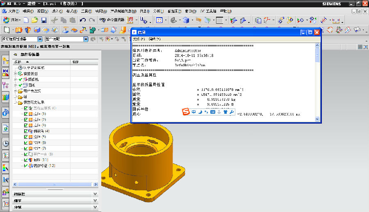This screenshot has height=212, width=369.
Task: Click the Sogou input method S icon
Action: point(186,112)
